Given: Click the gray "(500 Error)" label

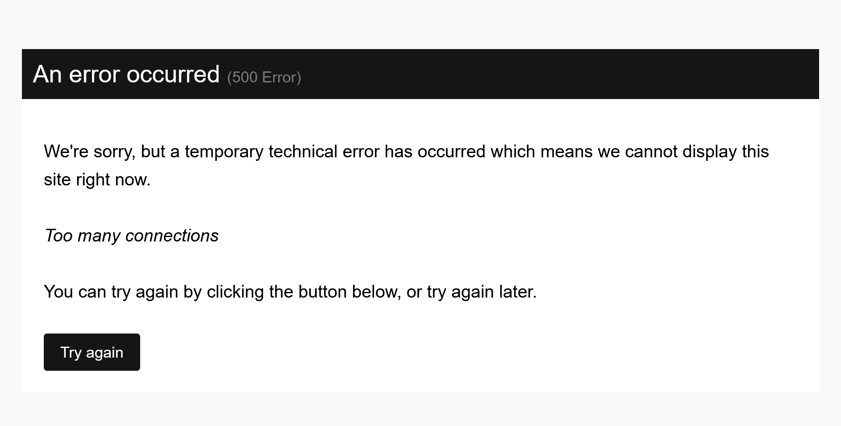Looking at the screenshot, I should coord(264,78).
